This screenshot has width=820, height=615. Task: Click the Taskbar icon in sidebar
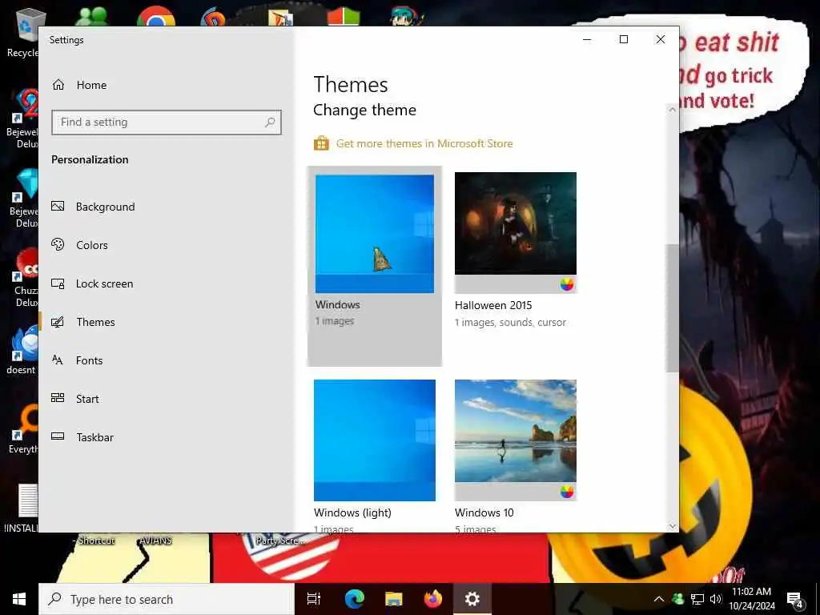tap(58, 436)
